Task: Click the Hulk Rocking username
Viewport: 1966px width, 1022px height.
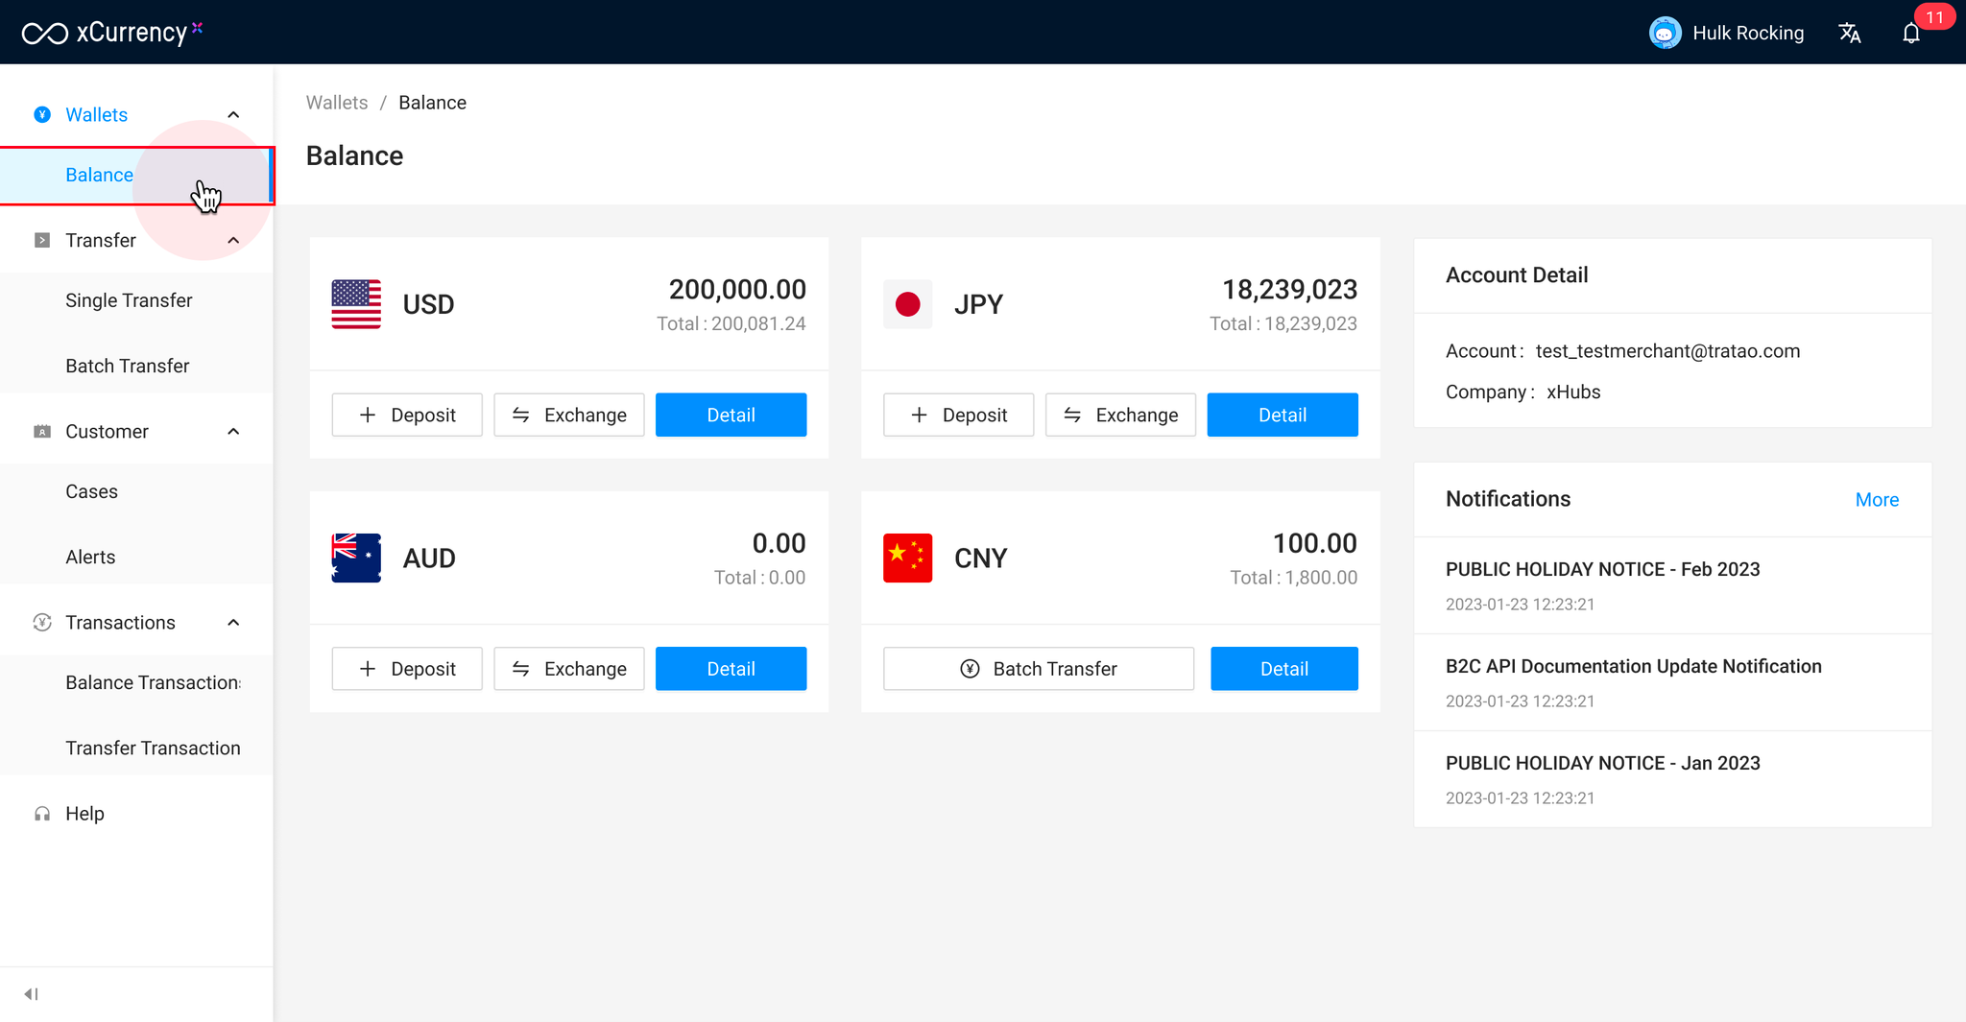Action: tap(1748, 34)
